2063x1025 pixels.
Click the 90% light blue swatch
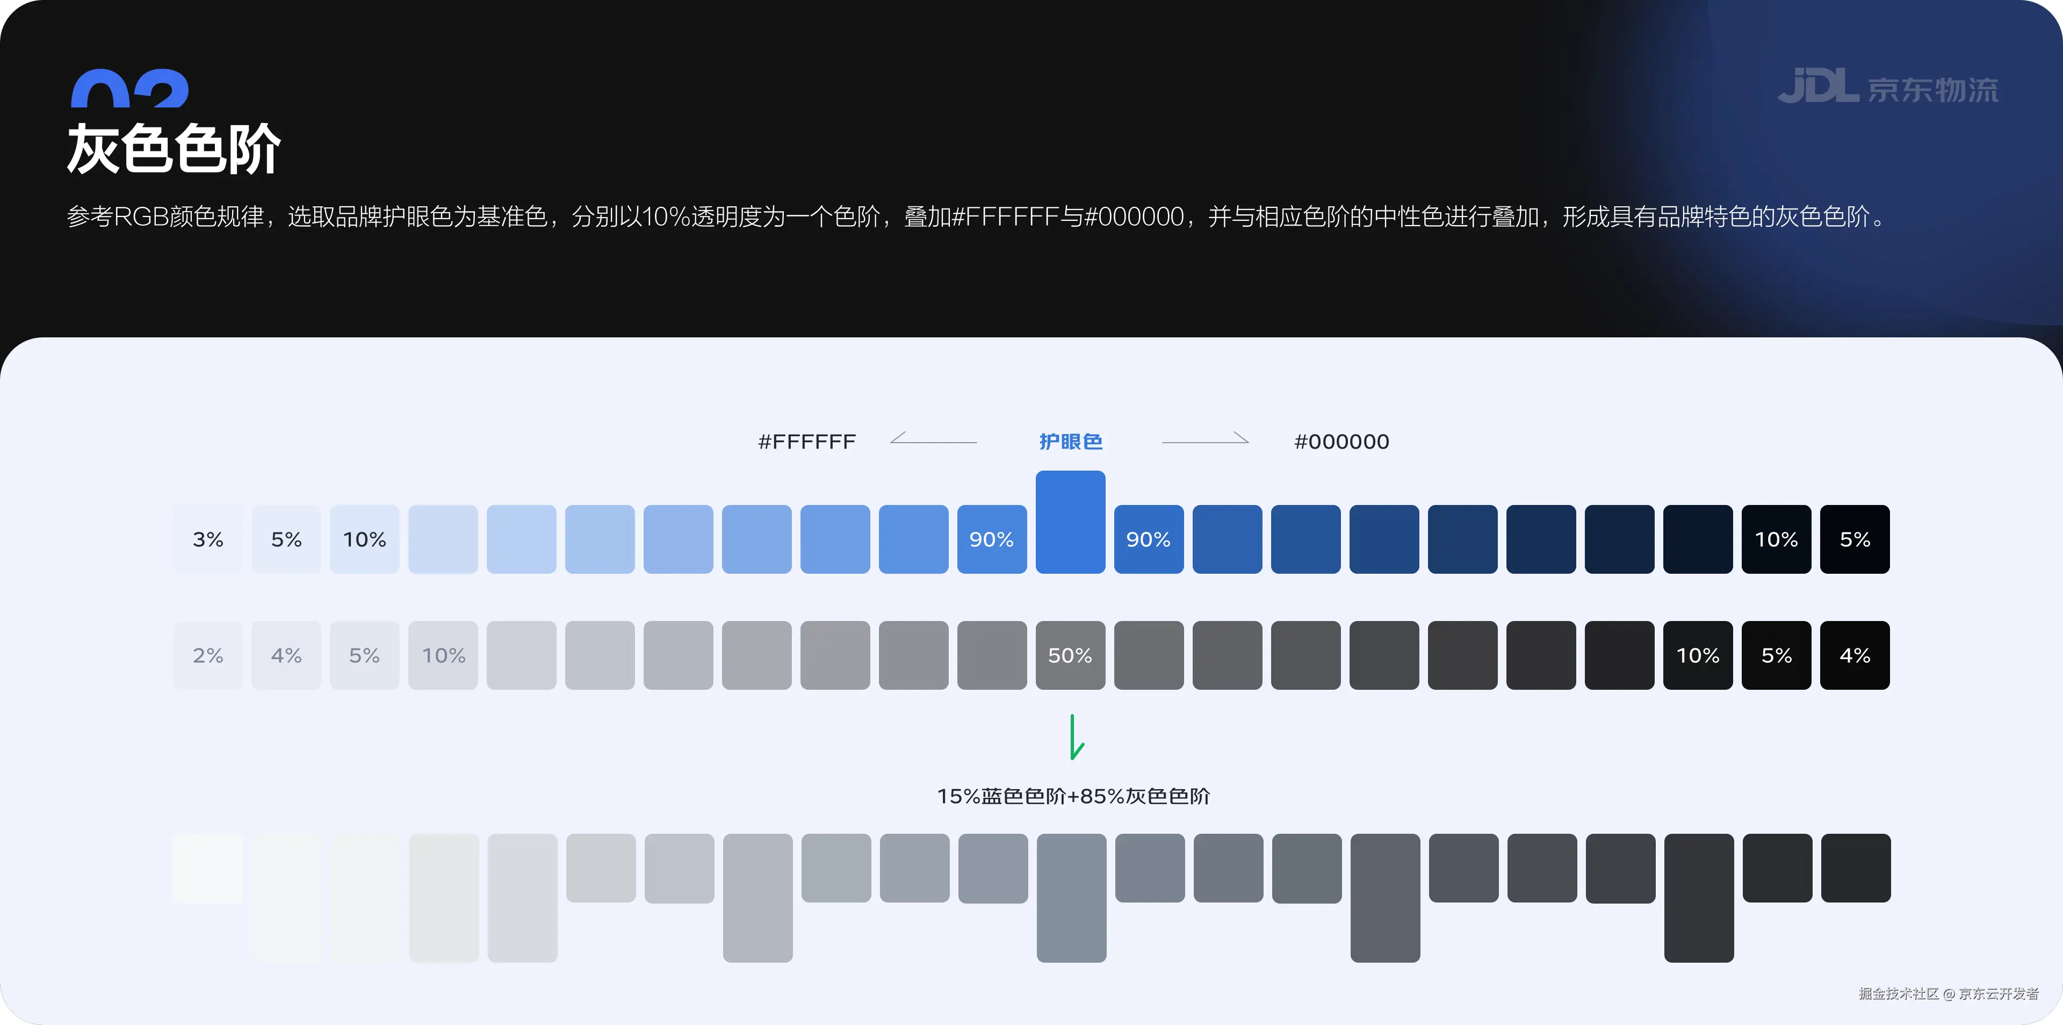(991, 539)
